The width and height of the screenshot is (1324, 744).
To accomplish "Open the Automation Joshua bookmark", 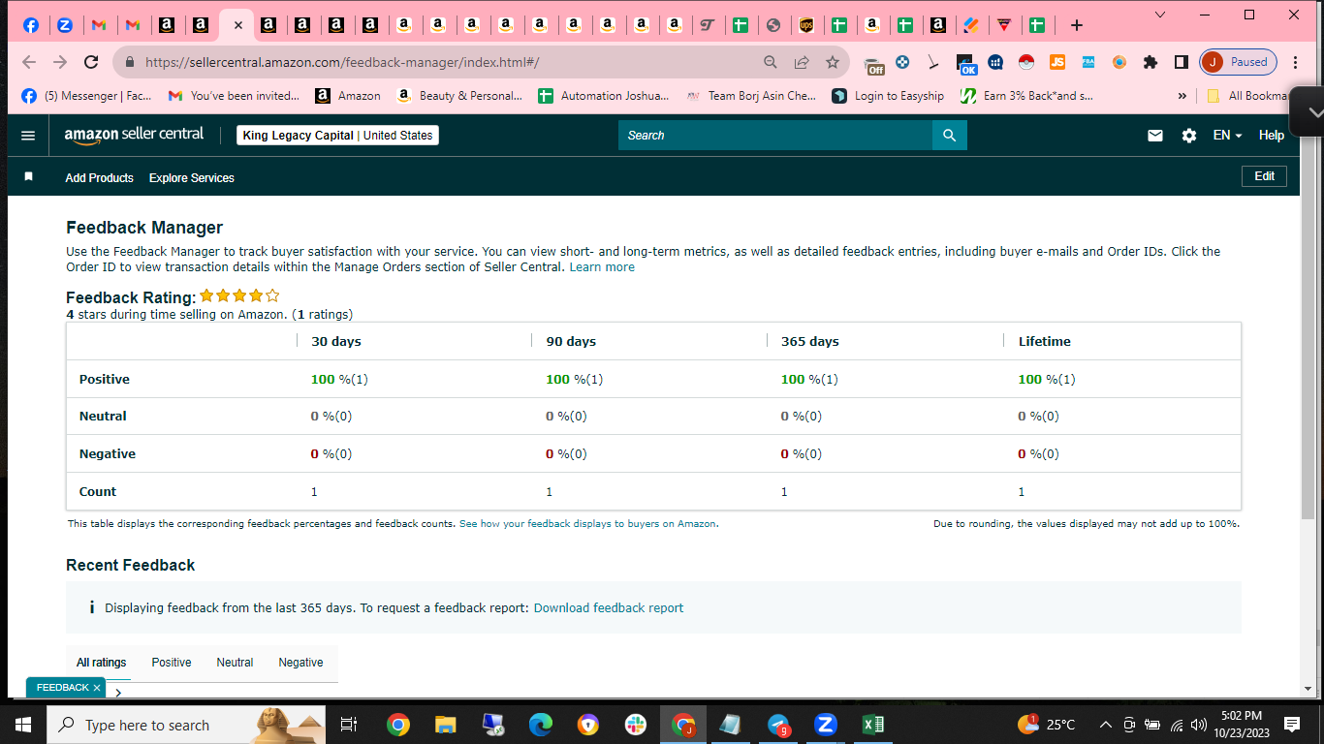I will (x=604, y=96).
